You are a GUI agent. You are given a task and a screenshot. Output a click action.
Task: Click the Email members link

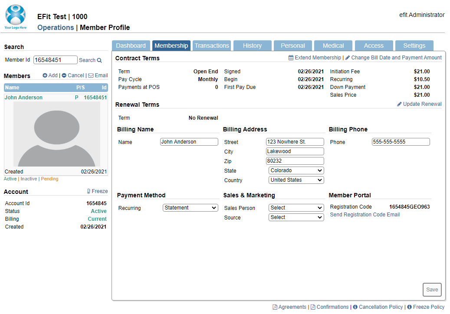101,75
